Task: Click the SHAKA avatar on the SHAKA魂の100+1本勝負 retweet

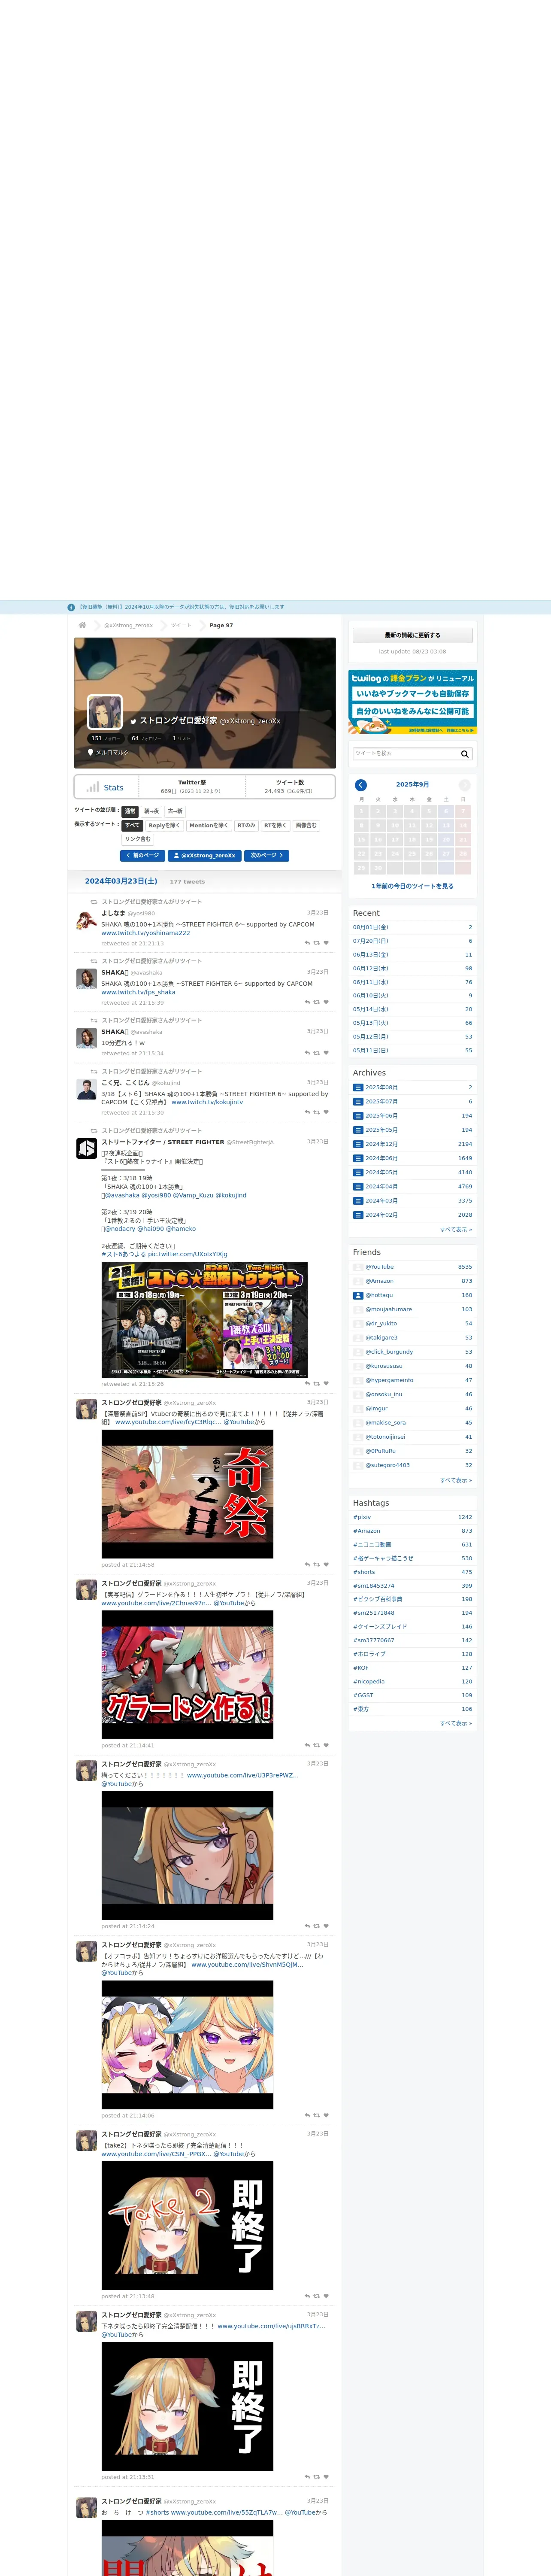Action: click(x=87, y=979)
